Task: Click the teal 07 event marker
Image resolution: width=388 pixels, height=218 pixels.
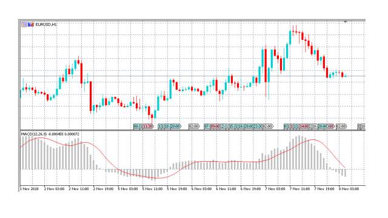Action: tap(207, 127)
